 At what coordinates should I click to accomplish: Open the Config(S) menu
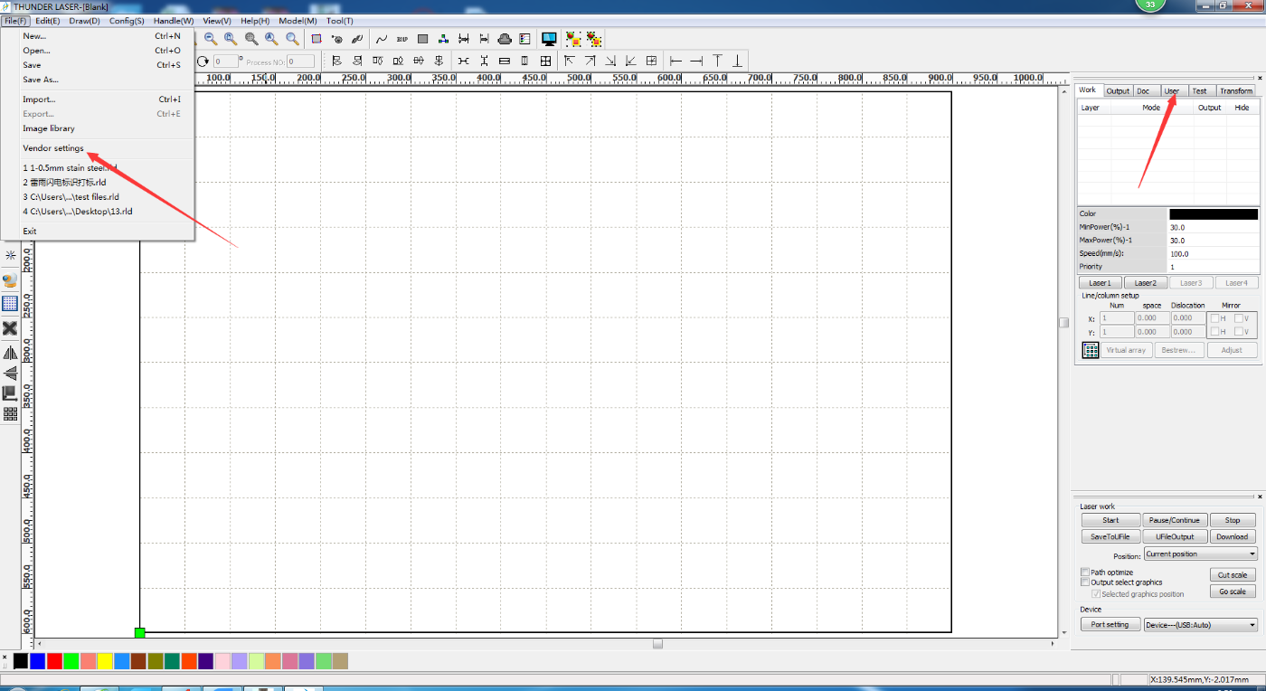127,20
